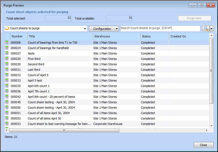Open the search options dropdown arrow

point(211,29)
